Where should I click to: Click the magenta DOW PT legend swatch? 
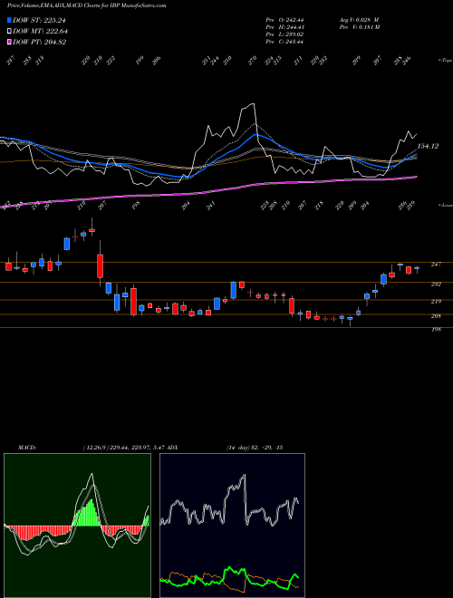pyautogui.click(x=9, y=42)
